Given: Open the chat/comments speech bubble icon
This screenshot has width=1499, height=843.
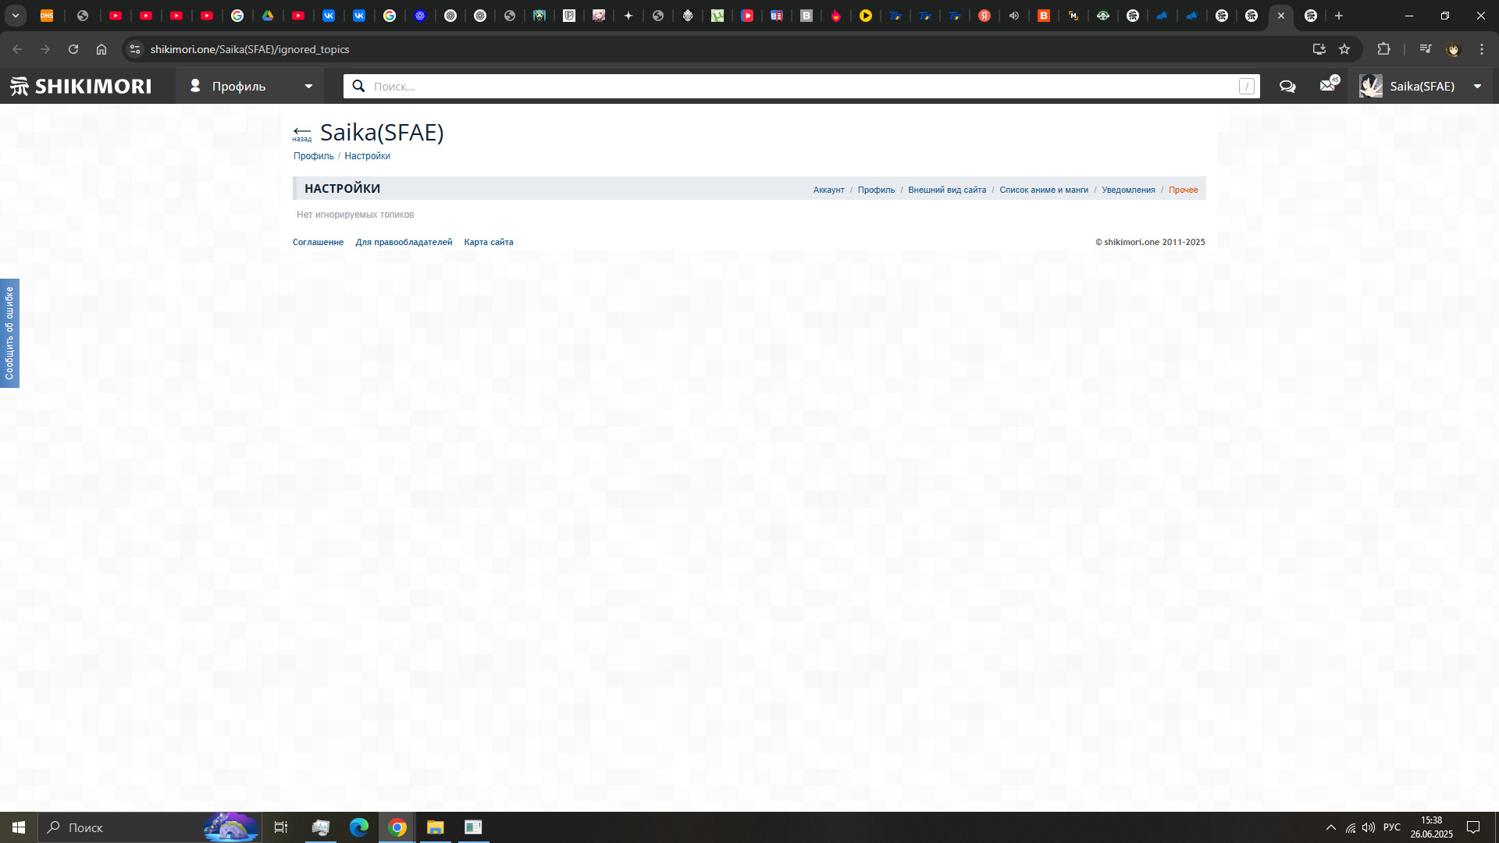Looking at the screenshot, I should point(1287,86).
